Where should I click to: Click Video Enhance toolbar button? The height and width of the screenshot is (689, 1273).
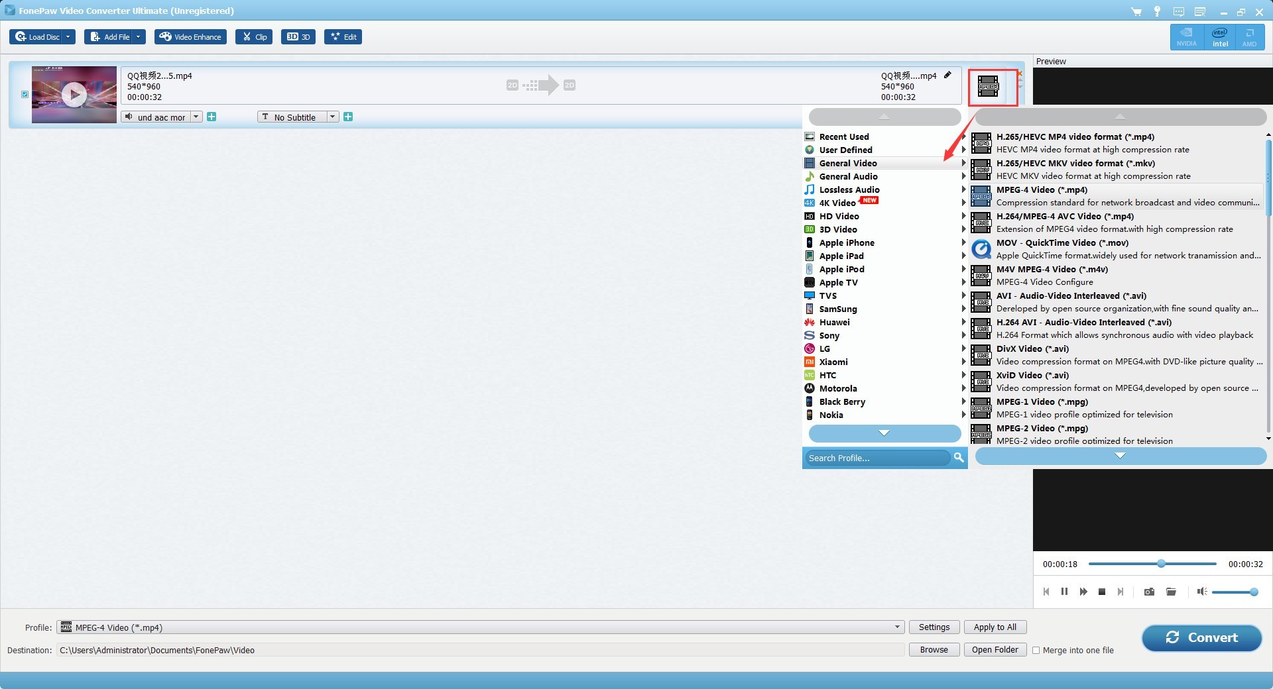[x=190, y=37]
